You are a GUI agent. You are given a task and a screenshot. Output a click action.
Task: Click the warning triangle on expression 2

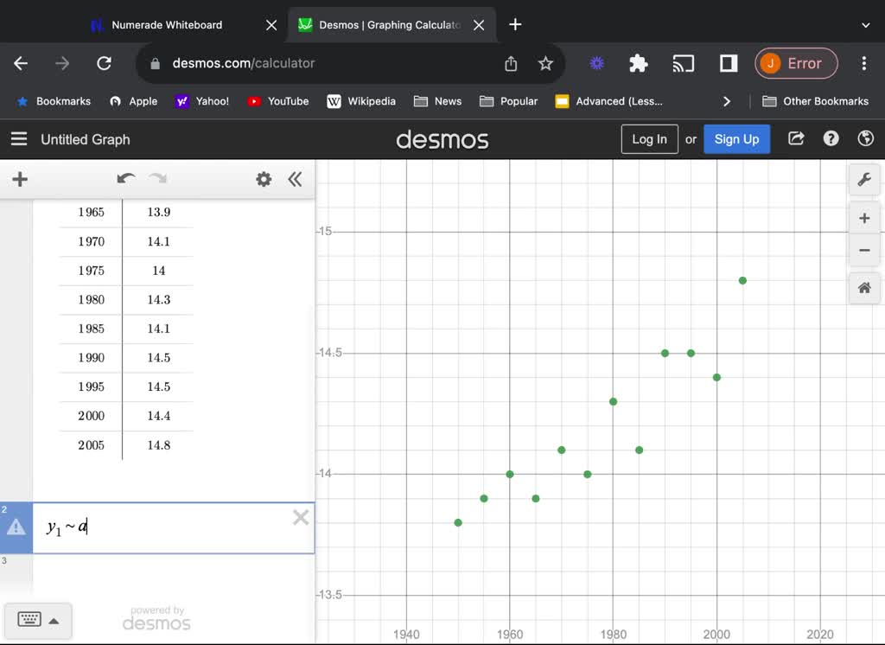pos(16,527)
